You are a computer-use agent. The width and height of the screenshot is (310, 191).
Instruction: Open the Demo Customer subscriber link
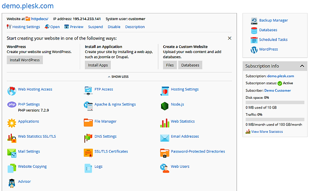(277, 90)
